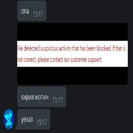
Task: Click the word 'кирил' in the message
Action: pyautogui.click(x=28, y=97)
